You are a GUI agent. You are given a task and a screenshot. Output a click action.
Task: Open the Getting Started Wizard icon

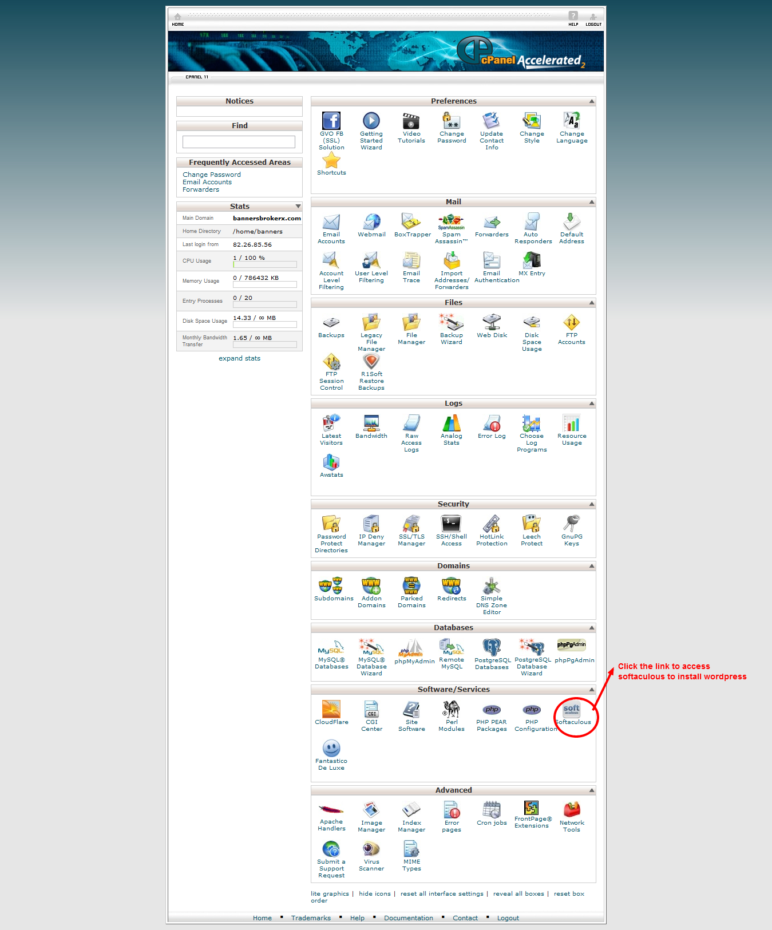click(x=371, y=121)
